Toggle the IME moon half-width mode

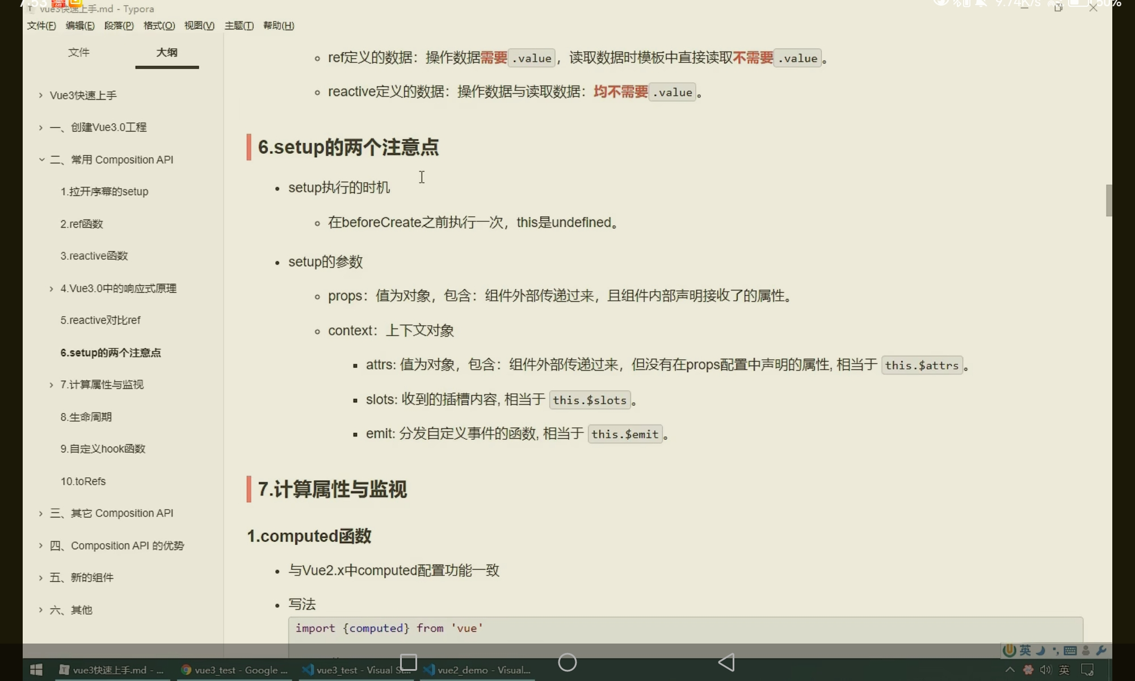[x=1041, y=651]
